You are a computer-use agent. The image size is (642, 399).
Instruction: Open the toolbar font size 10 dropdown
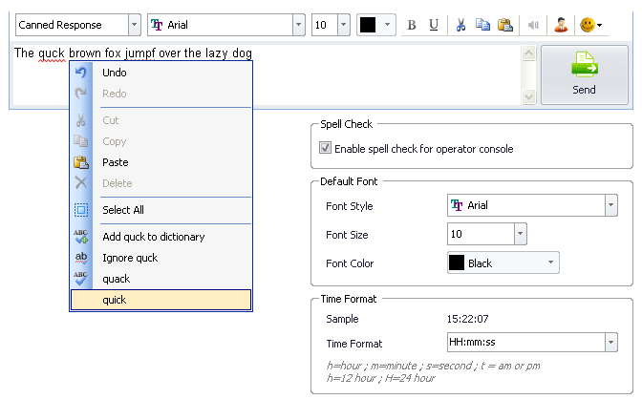tap(344, 25)
